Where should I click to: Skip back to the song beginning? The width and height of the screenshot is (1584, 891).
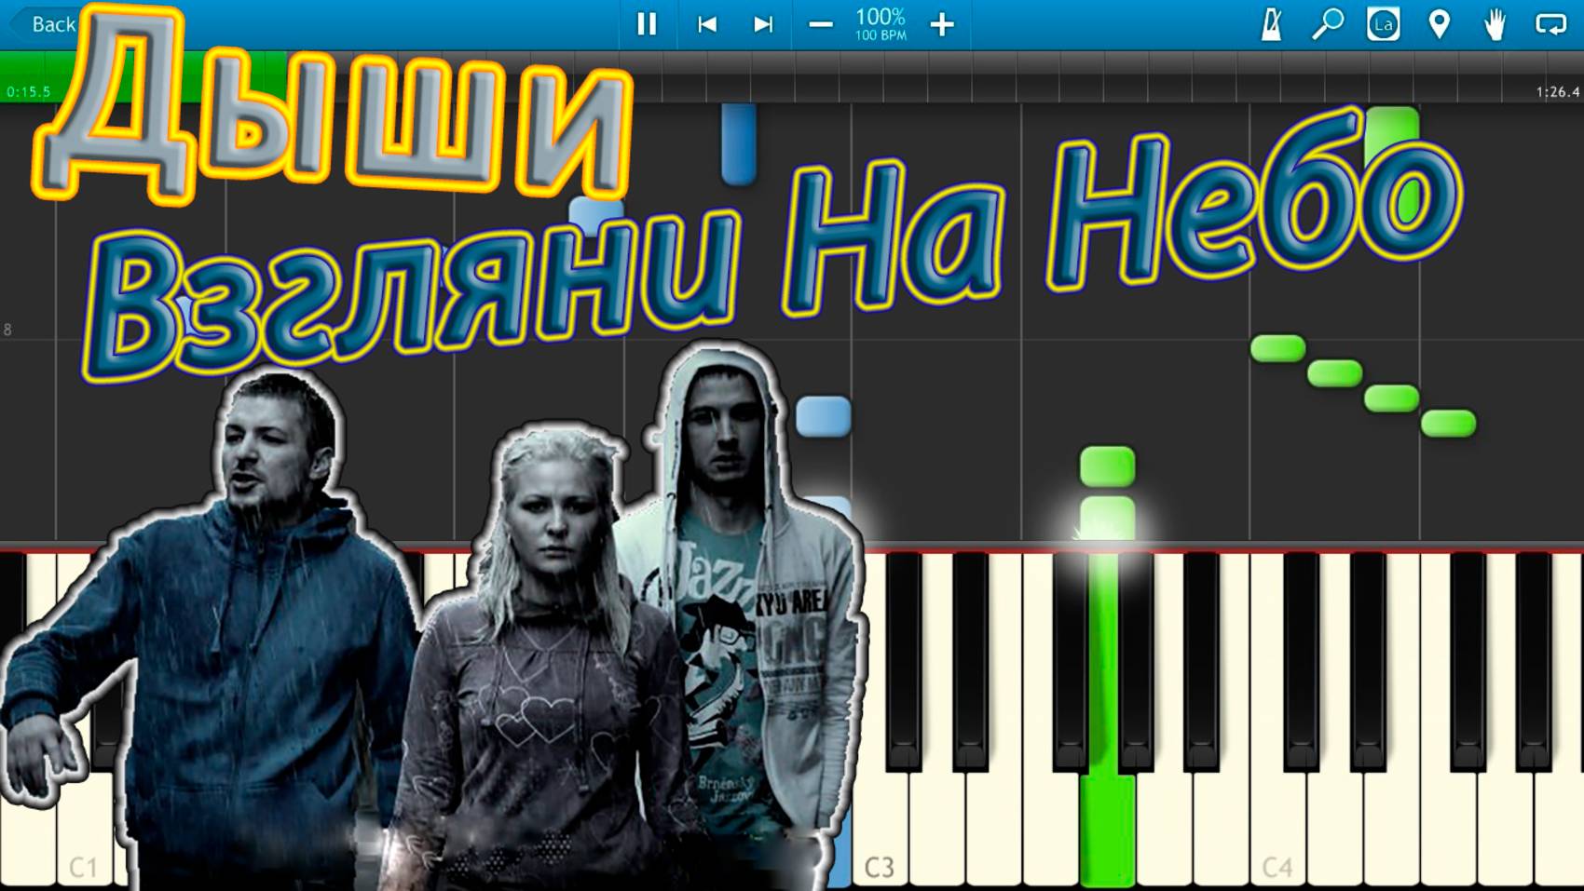coord(707,25)
